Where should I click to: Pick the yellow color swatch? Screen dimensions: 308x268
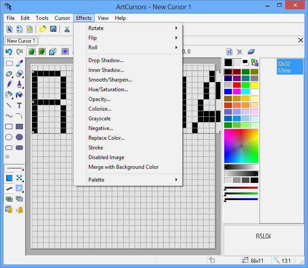pyautogui.click(x=254, y=85)
